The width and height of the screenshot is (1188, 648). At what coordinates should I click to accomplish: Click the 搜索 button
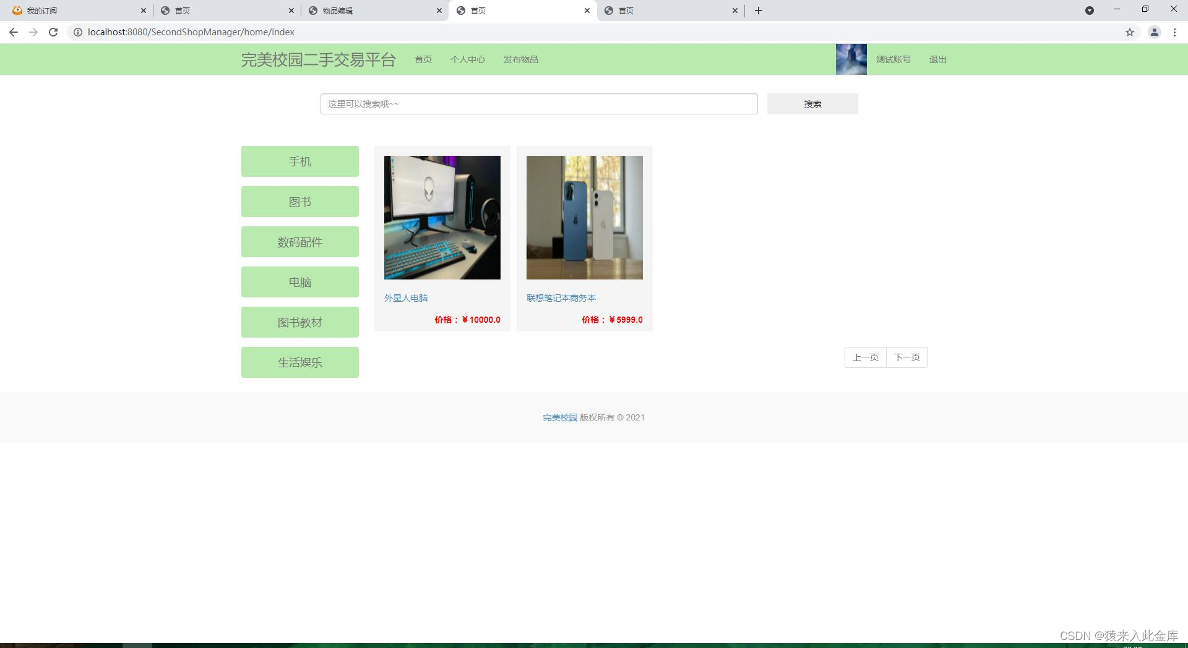(x=812, y=104)
